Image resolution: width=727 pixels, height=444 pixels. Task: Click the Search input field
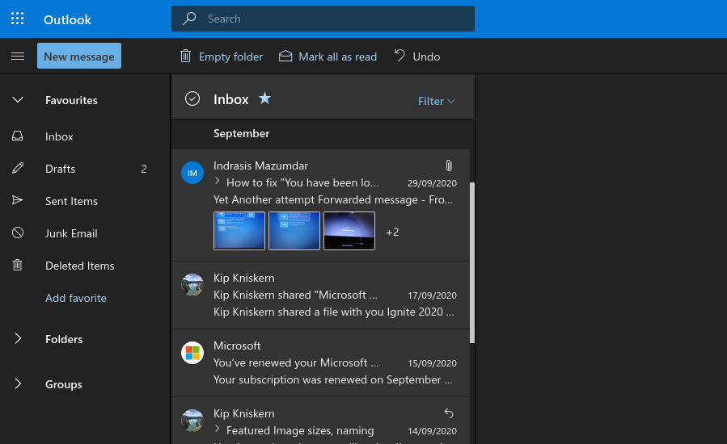pyautogui.click(x=323, y=19)
